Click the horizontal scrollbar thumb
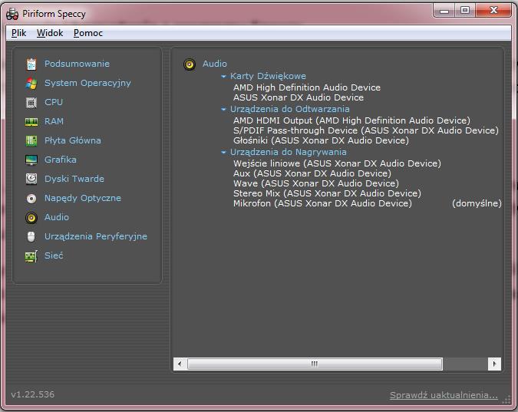Screen dimensions: 518x412 315,364
